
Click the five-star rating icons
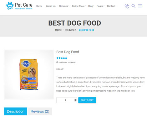click(62, 58)
